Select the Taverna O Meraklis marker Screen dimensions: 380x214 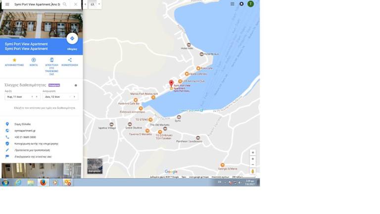[x=147, y=131]
